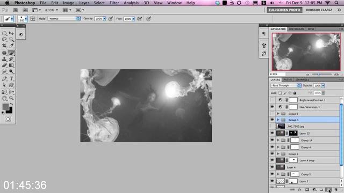Launch Mini Bridge from application bar
344x193 pixels.
tap(25, 10)
